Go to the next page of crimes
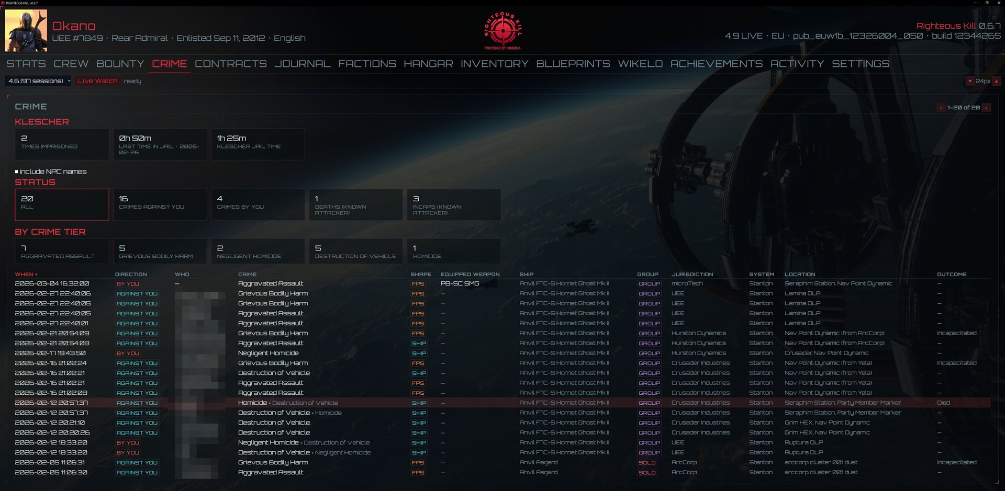1005x491 pixels. click(x=986, y=108)
